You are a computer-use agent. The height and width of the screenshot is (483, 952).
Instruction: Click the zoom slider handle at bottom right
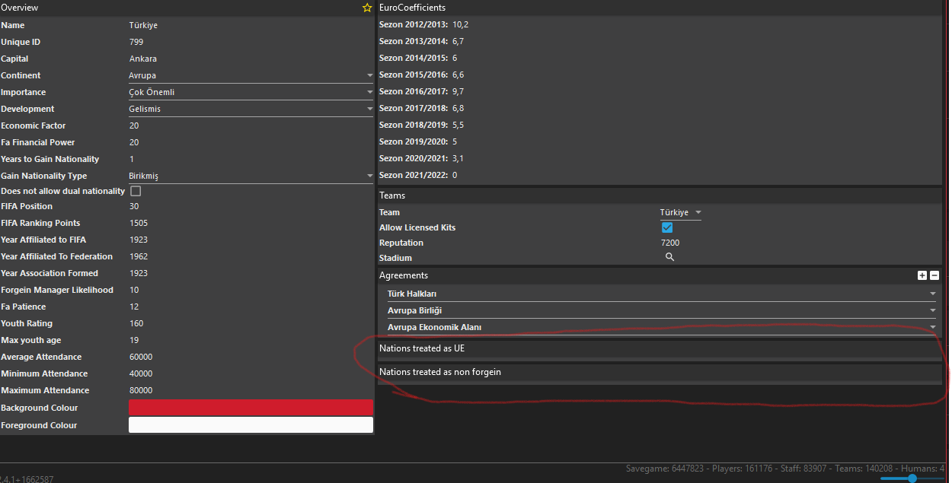tap(912, 478)
